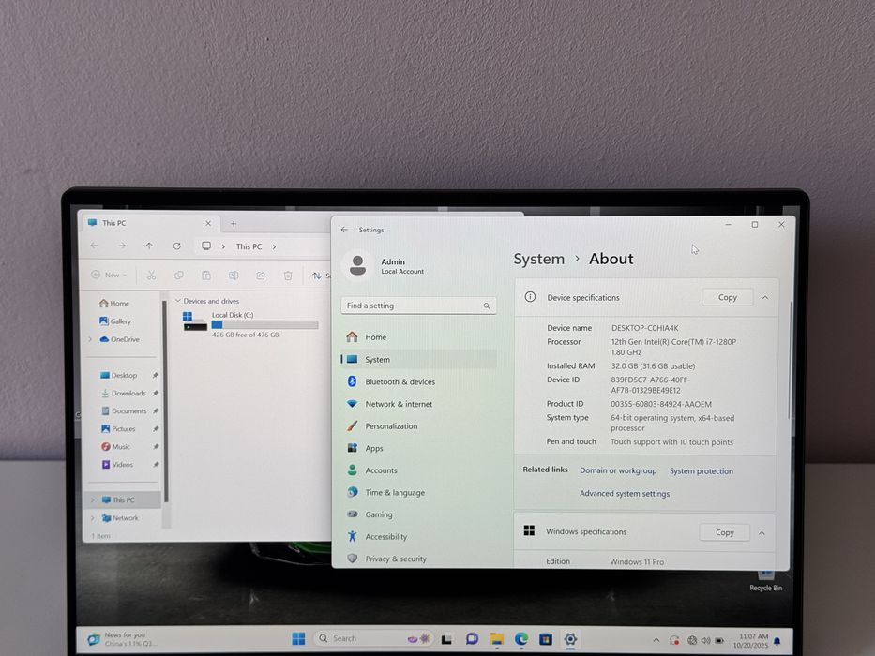The image size is (875, 656).
Task: Open the System protection link
Action: 702,471
